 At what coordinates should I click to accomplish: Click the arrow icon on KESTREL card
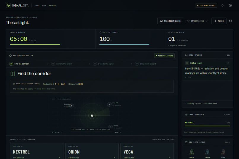[x=59, y=158]
